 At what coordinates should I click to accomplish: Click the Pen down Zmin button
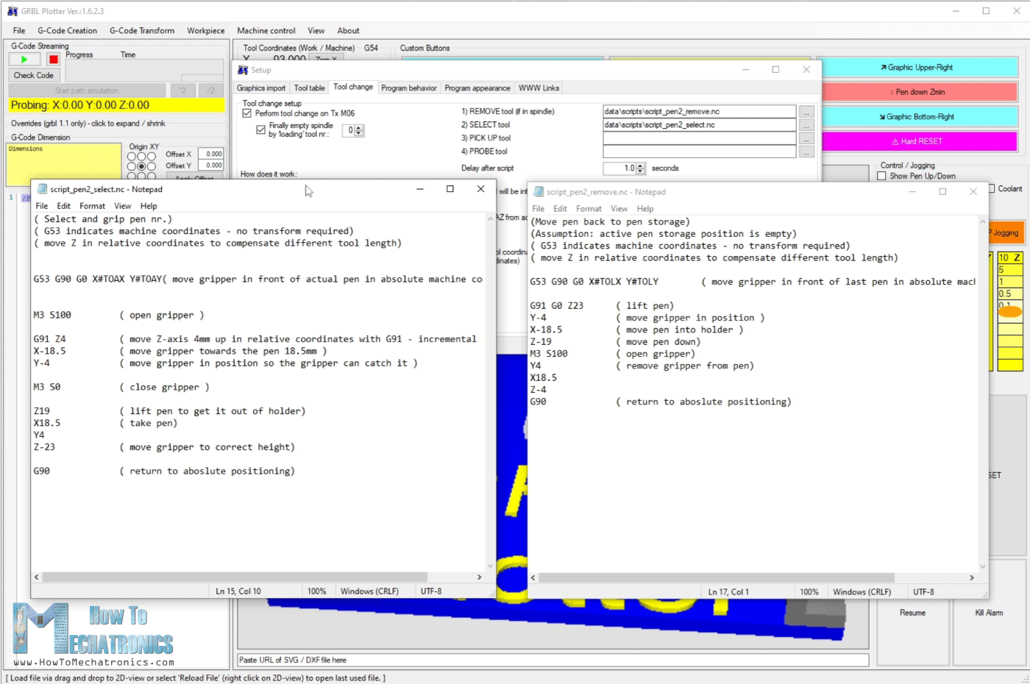(919, 92)
